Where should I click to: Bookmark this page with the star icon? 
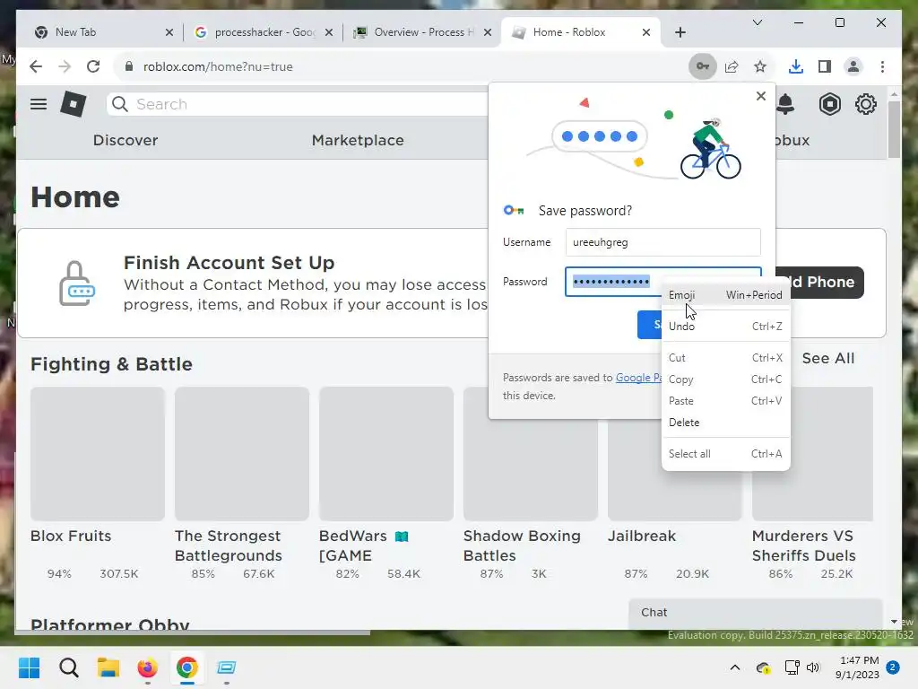click(760, 66)
